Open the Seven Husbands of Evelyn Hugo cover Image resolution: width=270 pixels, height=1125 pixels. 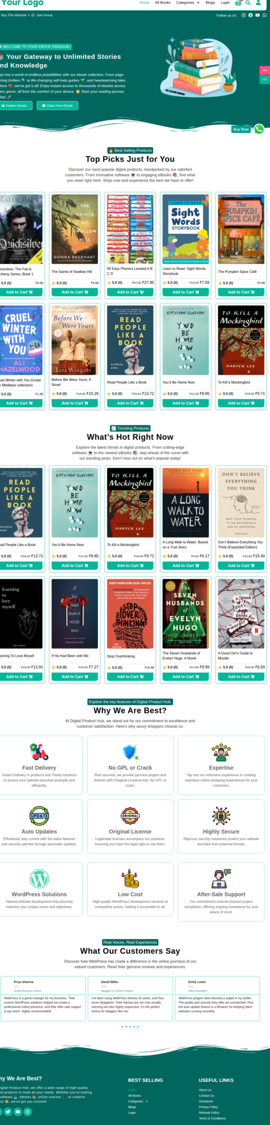click(x=185, y=614)
